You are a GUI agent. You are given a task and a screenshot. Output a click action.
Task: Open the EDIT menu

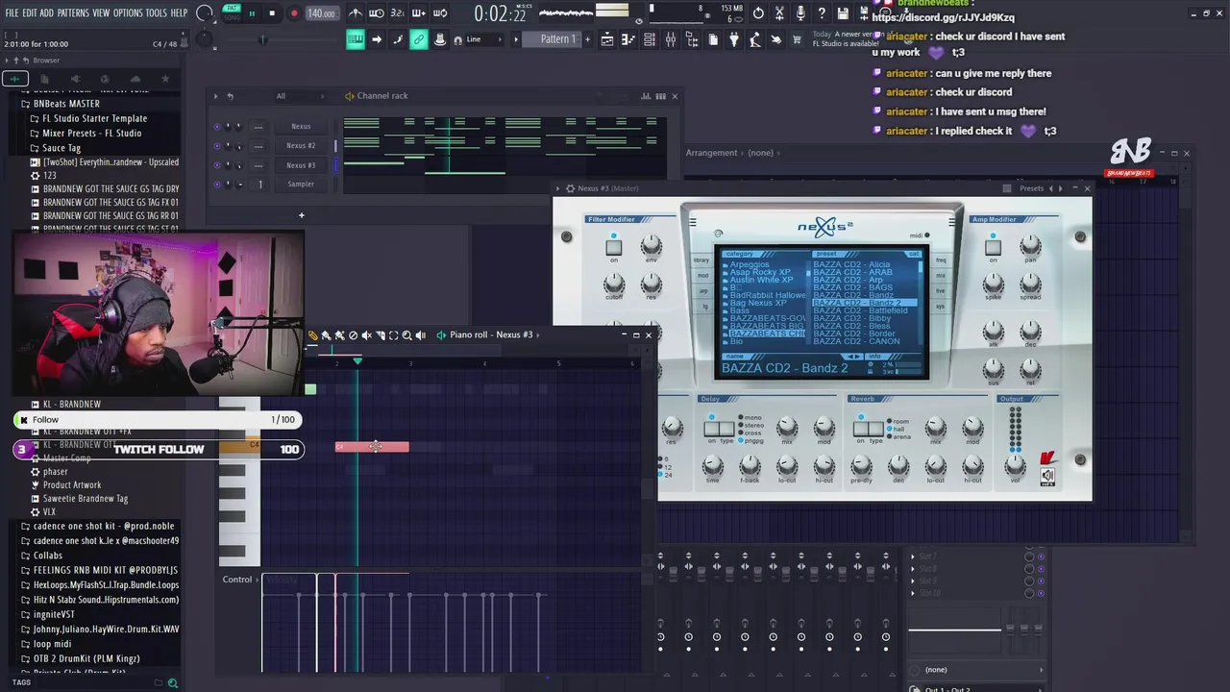click(29, 13)
